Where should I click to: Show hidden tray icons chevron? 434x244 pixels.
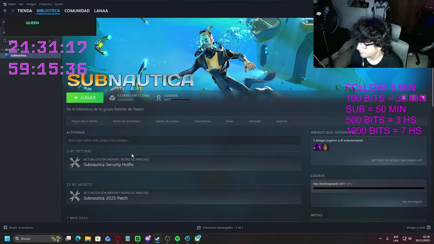(x=380, y=239)
